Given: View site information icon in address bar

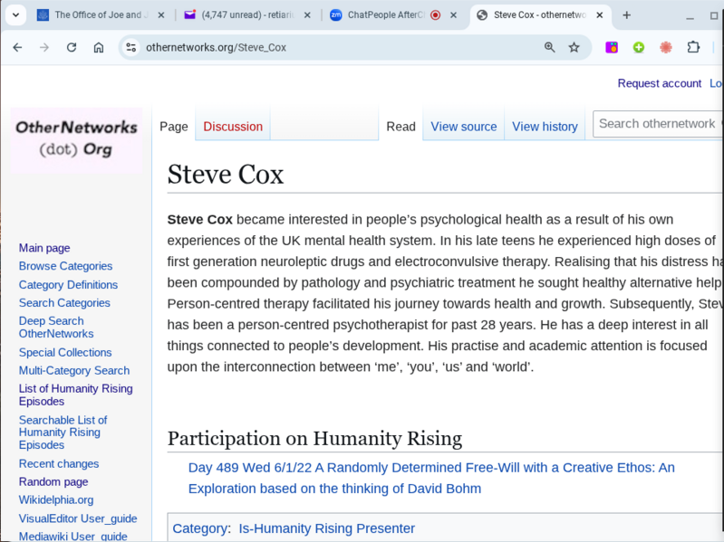Looking at the screenshot, I should [131, 47].
